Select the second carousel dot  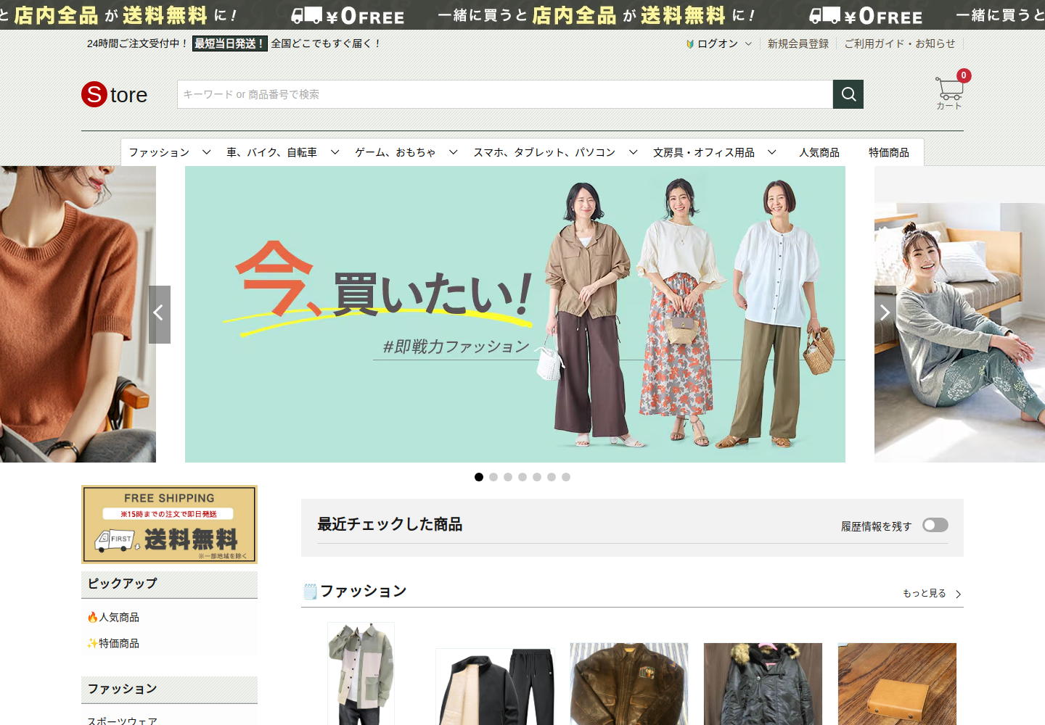493,477
